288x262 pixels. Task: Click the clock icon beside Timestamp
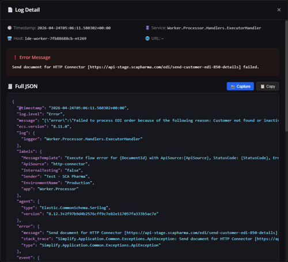click(x=9, y=28)
